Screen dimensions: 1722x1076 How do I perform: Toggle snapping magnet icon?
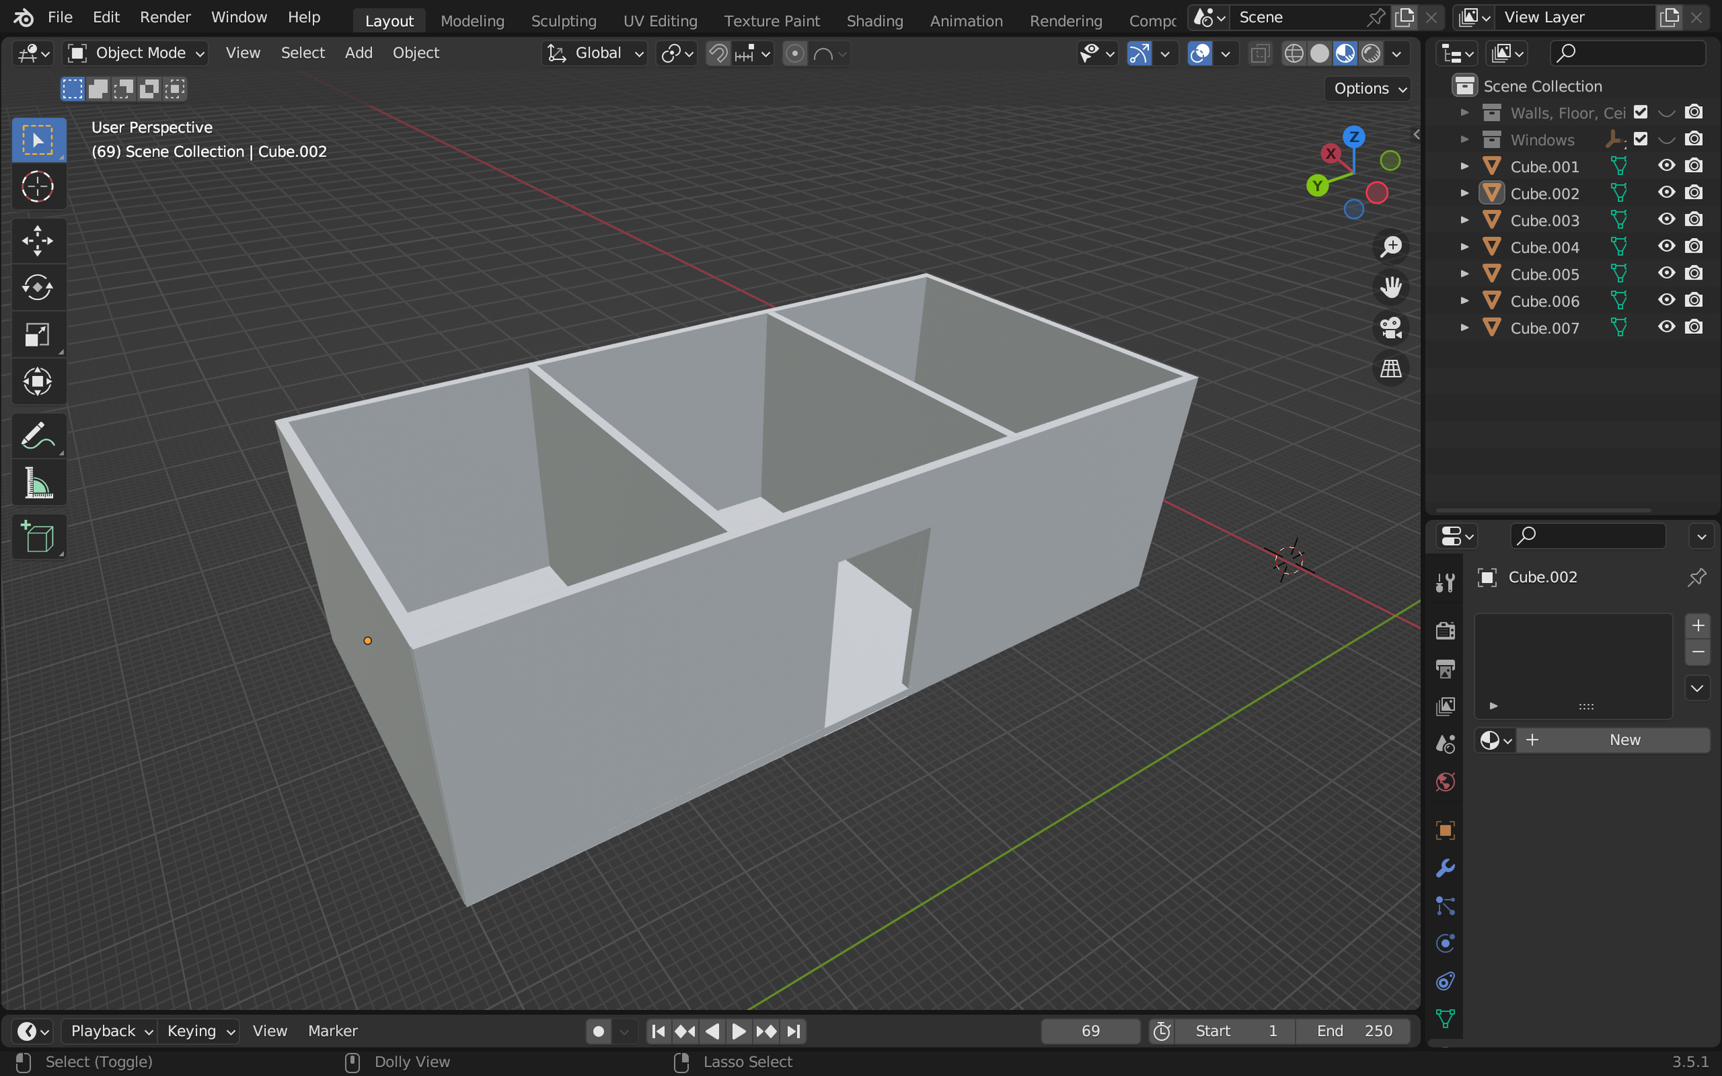click(x=718, y=54)
